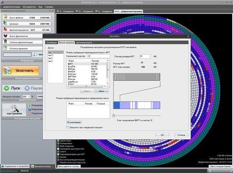Click the Планировщик scheduler icon
Image resolution: width=233 pixels, height=173 pixels.
point(29,105)
